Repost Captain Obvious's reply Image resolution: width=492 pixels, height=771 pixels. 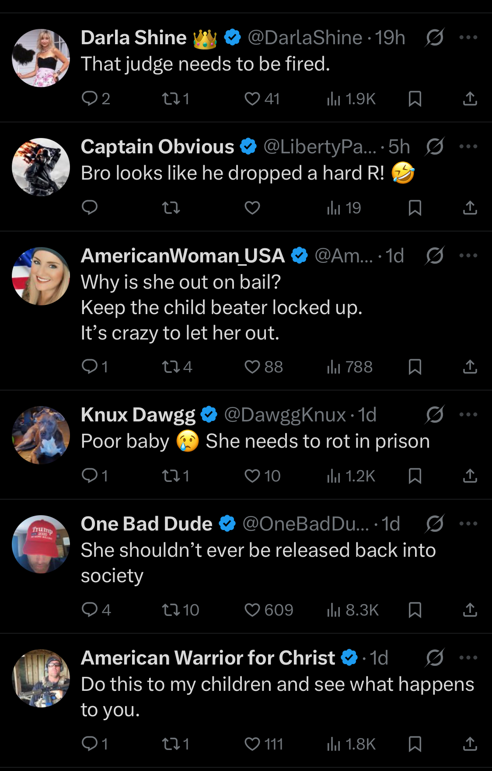point(171,208)
